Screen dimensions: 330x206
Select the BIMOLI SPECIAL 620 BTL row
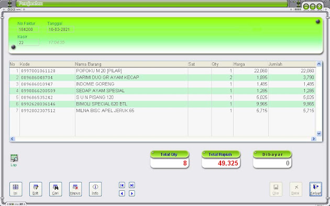162,104
